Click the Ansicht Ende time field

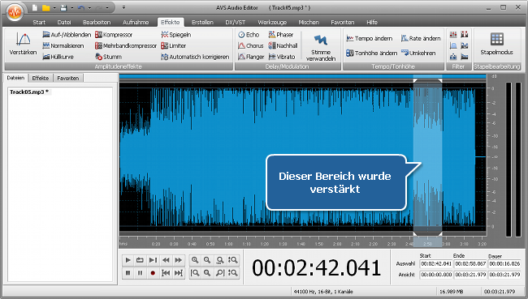point(470,275)
